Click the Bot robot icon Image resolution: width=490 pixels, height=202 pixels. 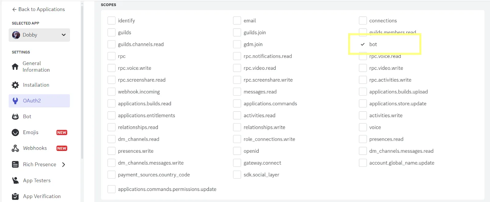pos(15,117)
